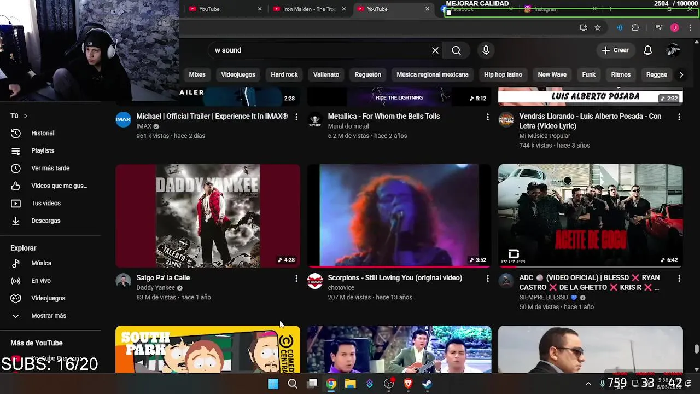Open Playlists in the sidebar
Screen dimensions: 700x394
click(50, 150)
